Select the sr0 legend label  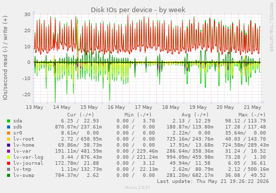(18, 133)
